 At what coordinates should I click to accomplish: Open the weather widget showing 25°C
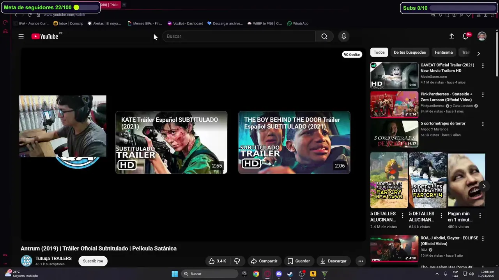coord(21,274)
